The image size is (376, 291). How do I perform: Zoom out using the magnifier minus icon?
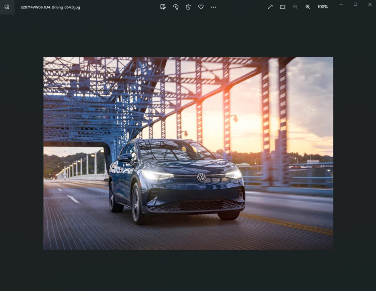click(295, 7)
